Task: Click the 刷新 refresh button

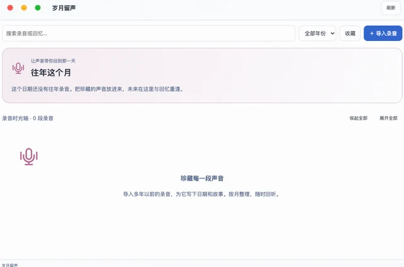Action: [391, 8]
